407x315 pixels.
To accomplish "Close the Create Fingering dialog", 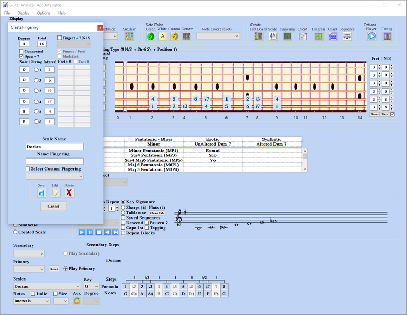I will tap(100, 28).
